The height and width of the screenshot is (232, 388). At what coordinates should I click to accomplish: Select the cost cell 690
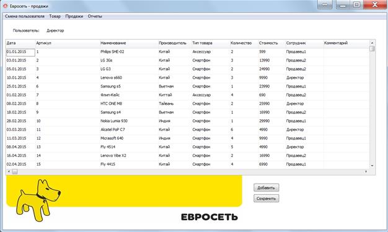point(271,95)
